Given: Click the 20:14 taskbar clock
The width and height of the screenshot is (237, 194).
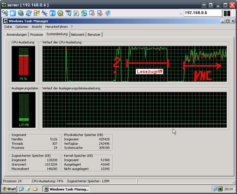Looking at the screenshot, I should click(x=228, y=189).
